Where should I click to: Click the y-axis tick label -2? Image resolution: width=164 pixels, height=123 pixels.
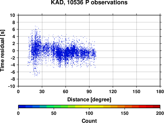pyautogui.click(x=13, y=58)
